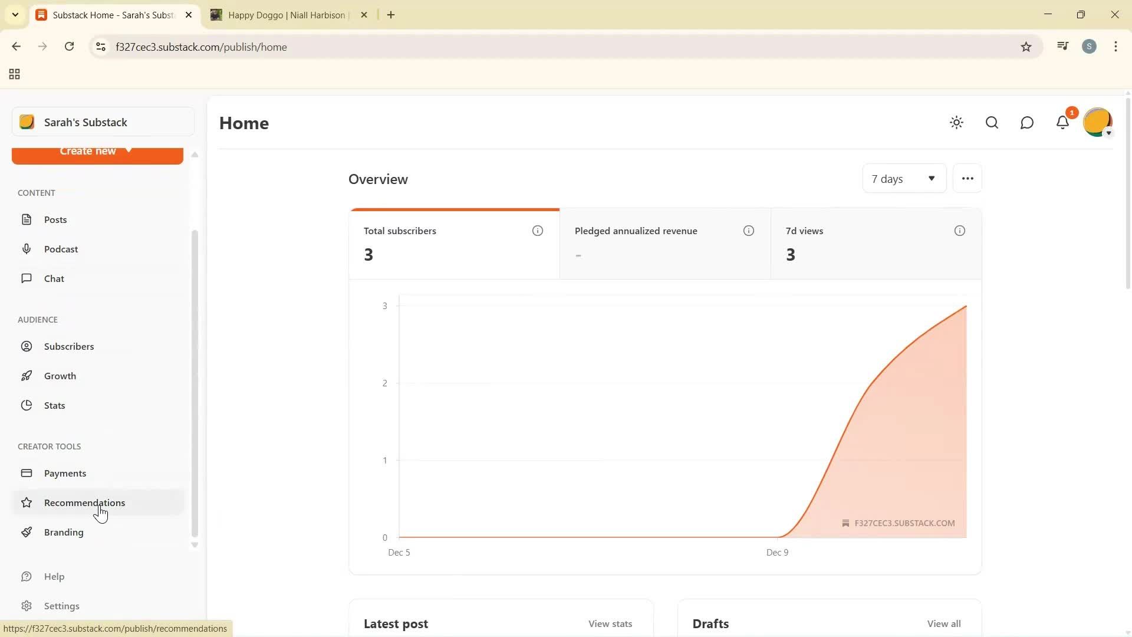This screenshot has height=637, width=1132.
Task: Bookmark page with star icon
Action: point(1026,47)
